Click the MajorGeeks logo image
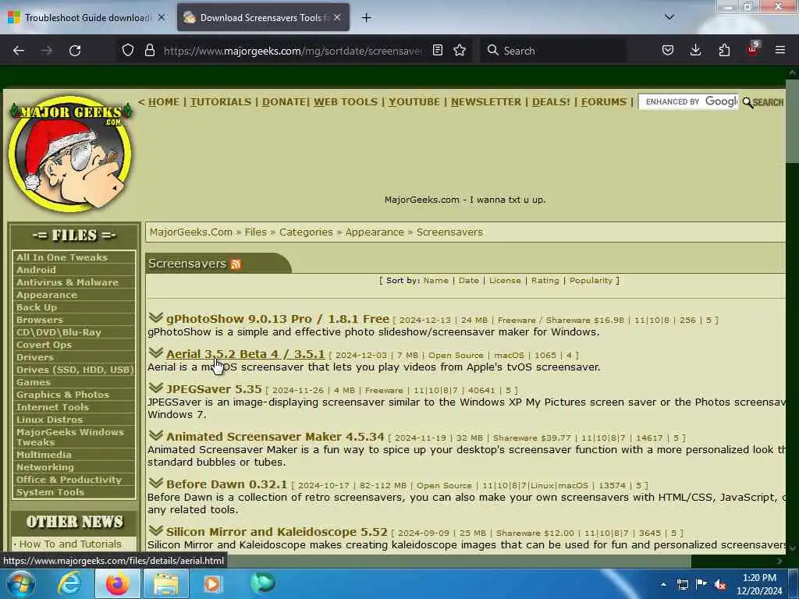Viewport: 799px width, 599px height. pyautogui.click(x=70, y=154)
